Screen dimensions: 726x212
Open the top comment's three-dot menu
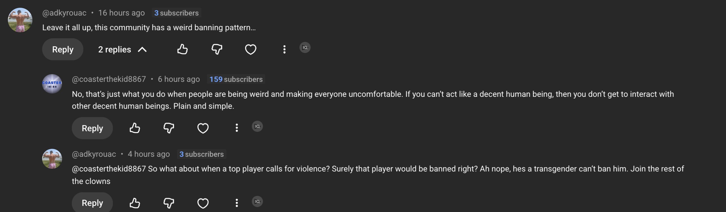click(284, 49)
